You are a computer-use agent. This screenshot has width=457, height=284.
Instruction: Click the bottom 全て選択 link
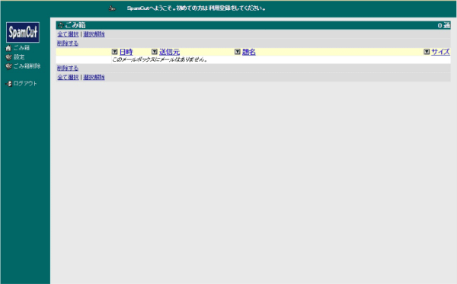(x=68, y=78)
